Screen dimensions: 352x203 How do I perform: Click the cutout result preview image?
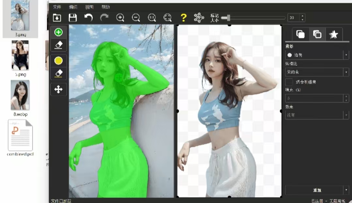(229, 111)
